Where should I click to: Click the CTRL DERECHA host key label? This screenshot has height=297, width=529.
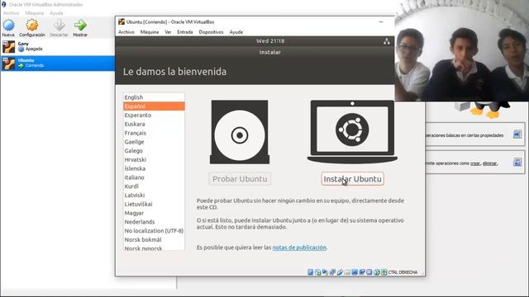[x=403, y=272]
